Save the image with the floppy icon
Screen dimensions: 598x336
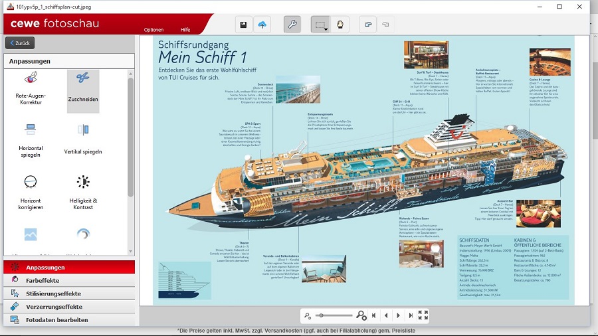point(243,25)
